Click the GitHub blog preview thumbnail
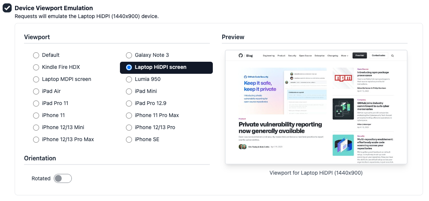This screenshot has height=201, width=429. click(316, 107)
